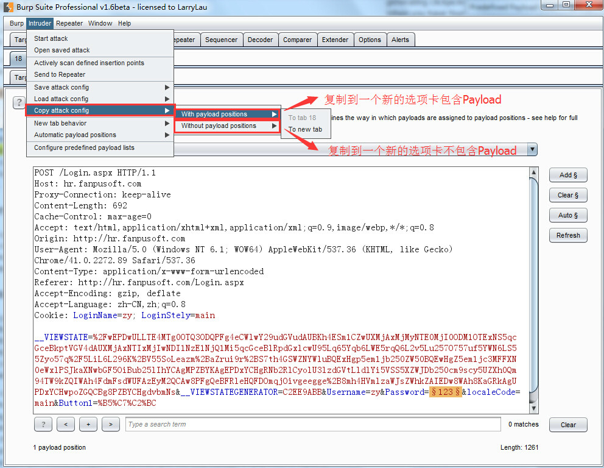Click the Accept-Language header line

click(x=110, y=304)
